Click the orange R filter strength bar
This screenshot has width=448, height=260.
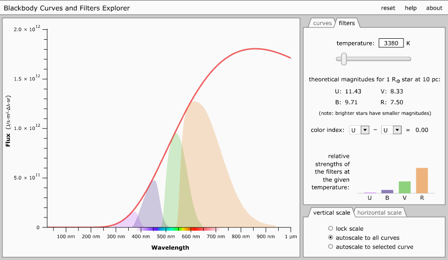(422, 181)
